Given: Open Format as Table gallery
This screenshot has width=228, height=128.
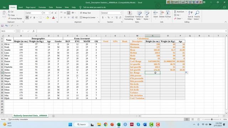Looking at the screenshot, I should click(139, 15).
